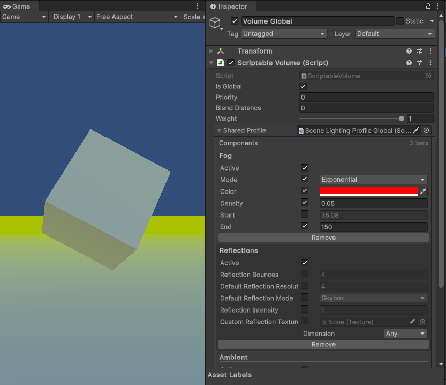Click the lock icon on the Inspector panel
The width and height of the screenshot is (446, 385).
click(x=428, y=7)
